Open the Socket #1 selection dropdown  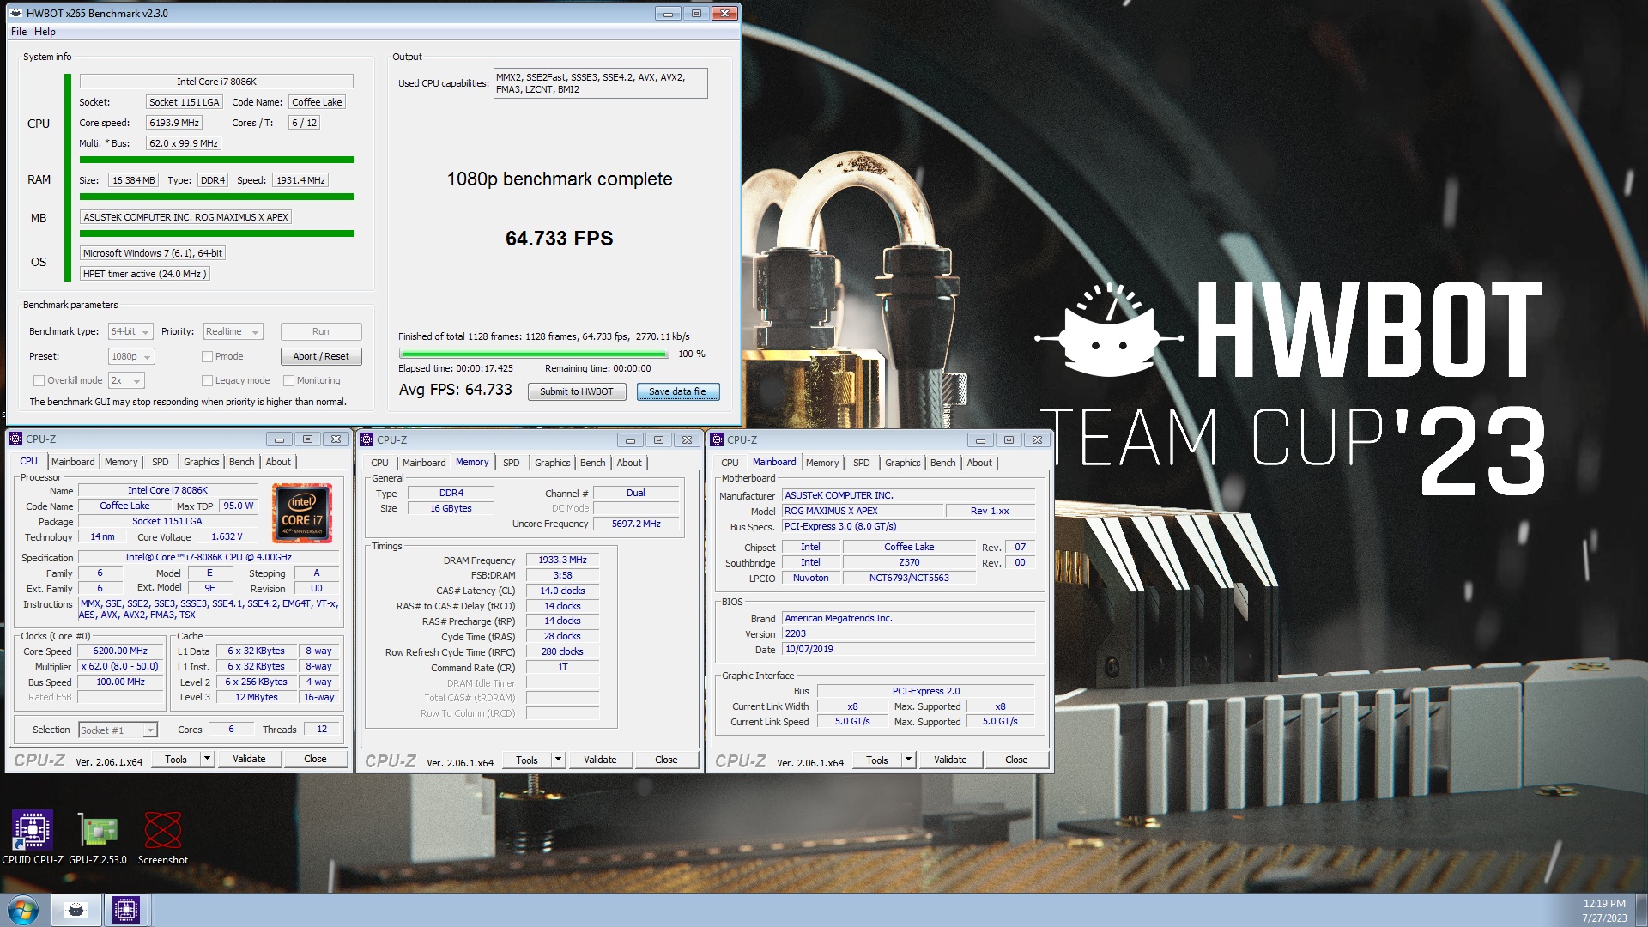tap(118, 730)
